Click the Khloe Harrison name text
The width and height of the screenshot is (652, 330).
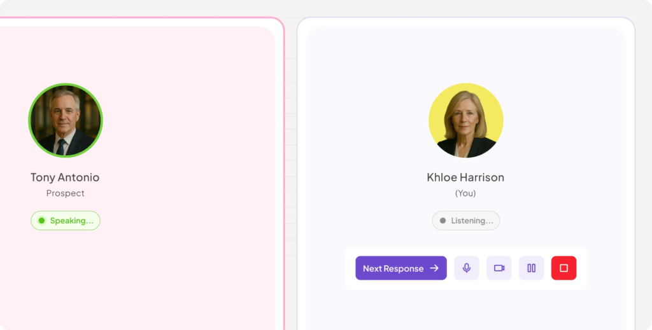click(465, 177)
